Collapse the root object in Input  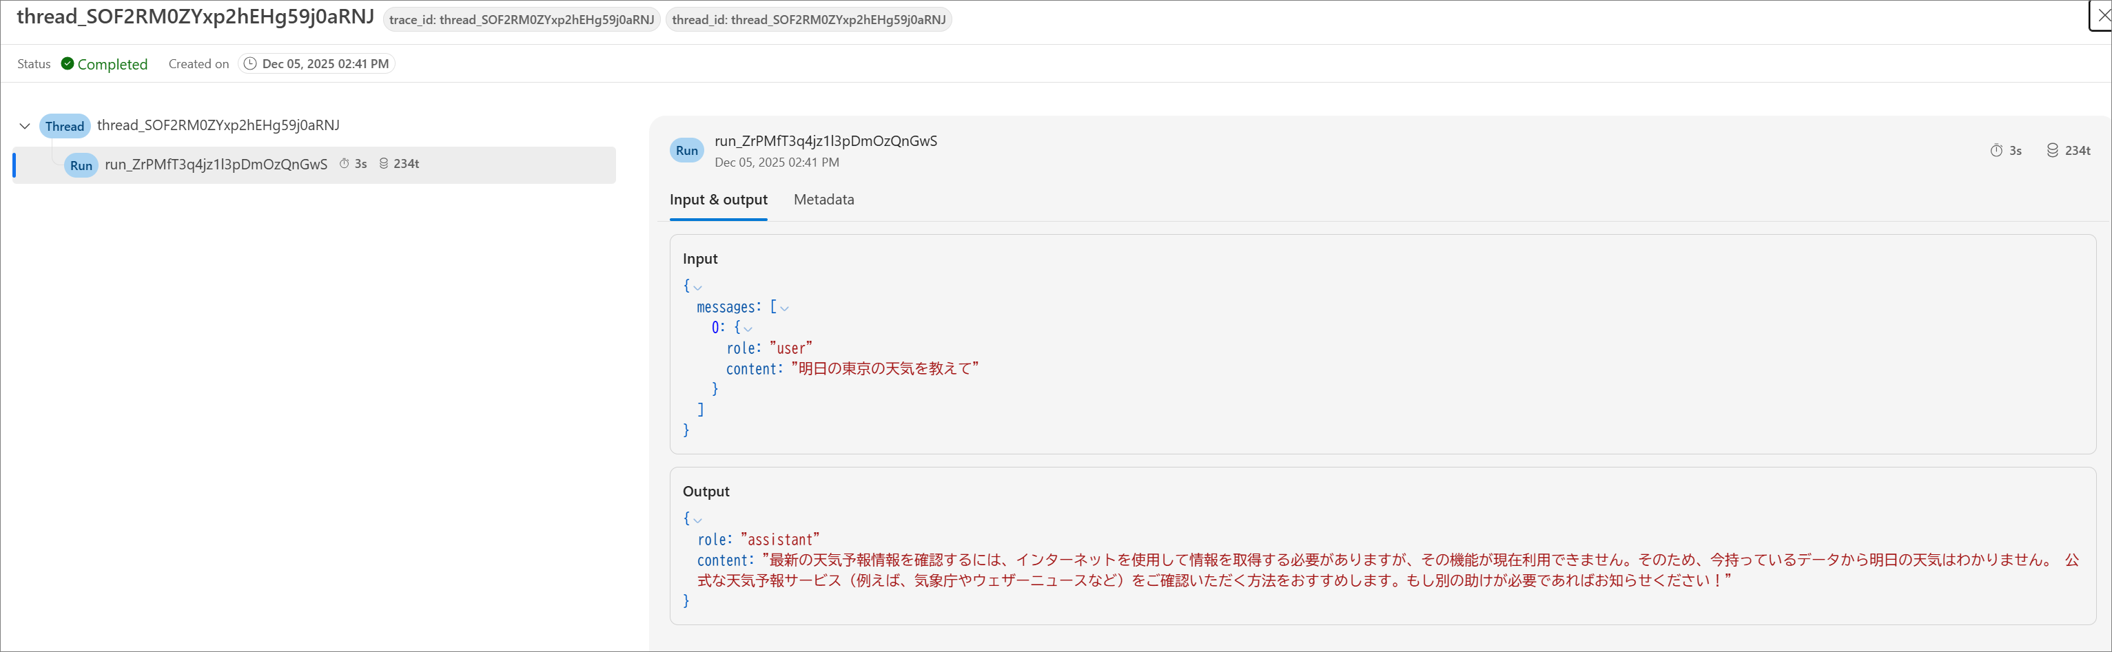(698, 288)
